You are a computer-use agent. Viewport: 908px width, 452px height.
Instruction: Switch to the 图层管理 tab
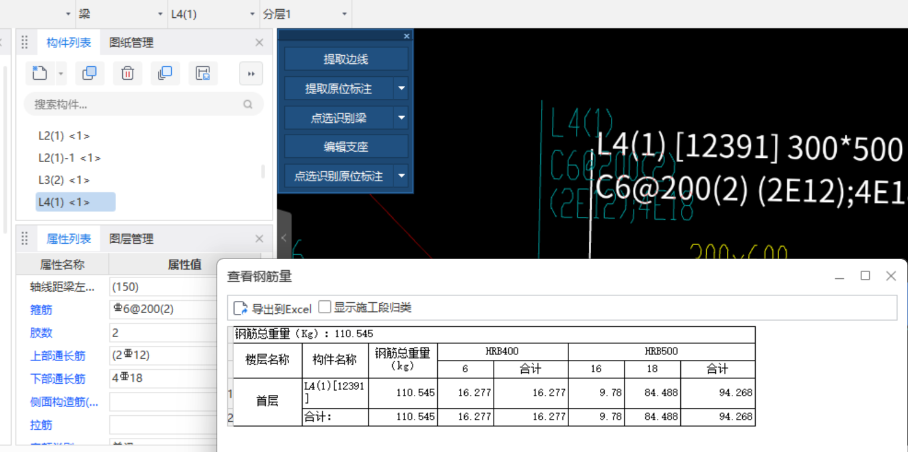[131, 239]
